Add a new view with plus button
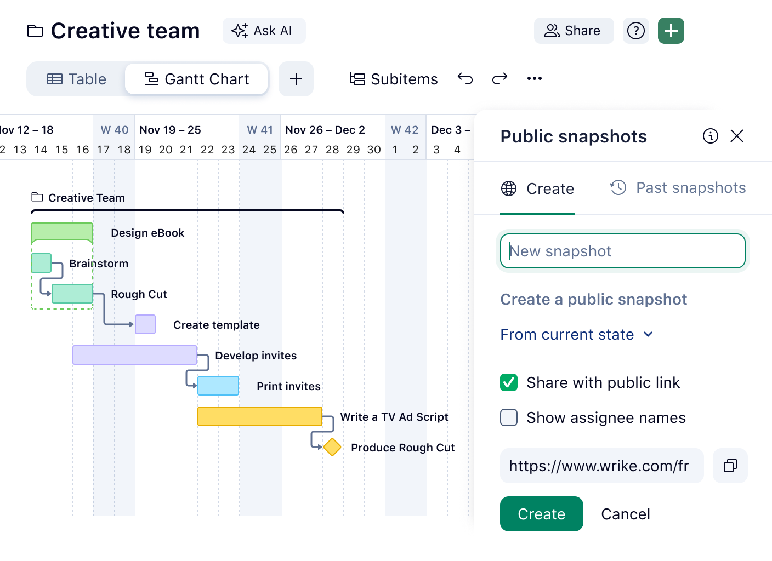772x561 pixels. point(296,79)
